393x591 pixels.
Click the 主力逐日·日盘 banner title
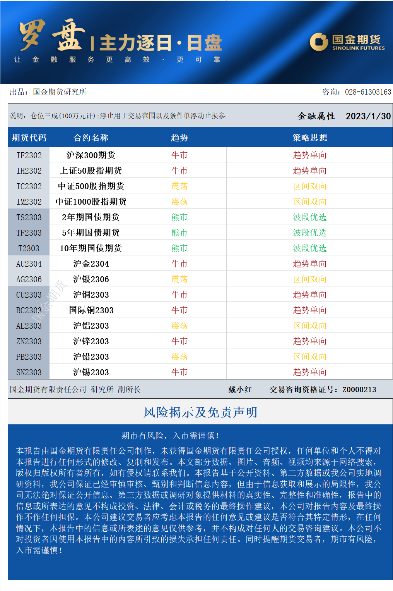click(x=161, y=43)
